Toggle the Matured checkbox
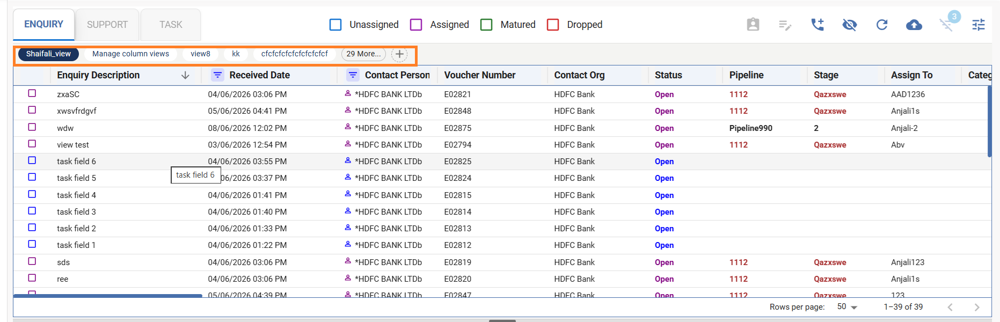 pyautogui.click(x=486, y=25)
